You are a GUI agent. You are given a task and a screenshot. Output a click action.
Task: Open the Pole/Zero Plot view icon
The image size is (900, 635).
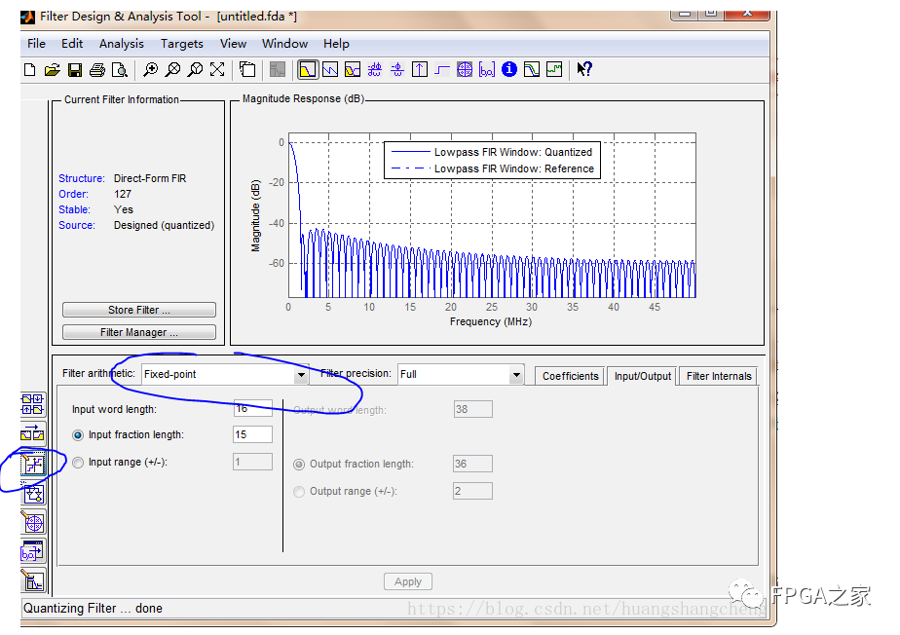tap(465, 69)
